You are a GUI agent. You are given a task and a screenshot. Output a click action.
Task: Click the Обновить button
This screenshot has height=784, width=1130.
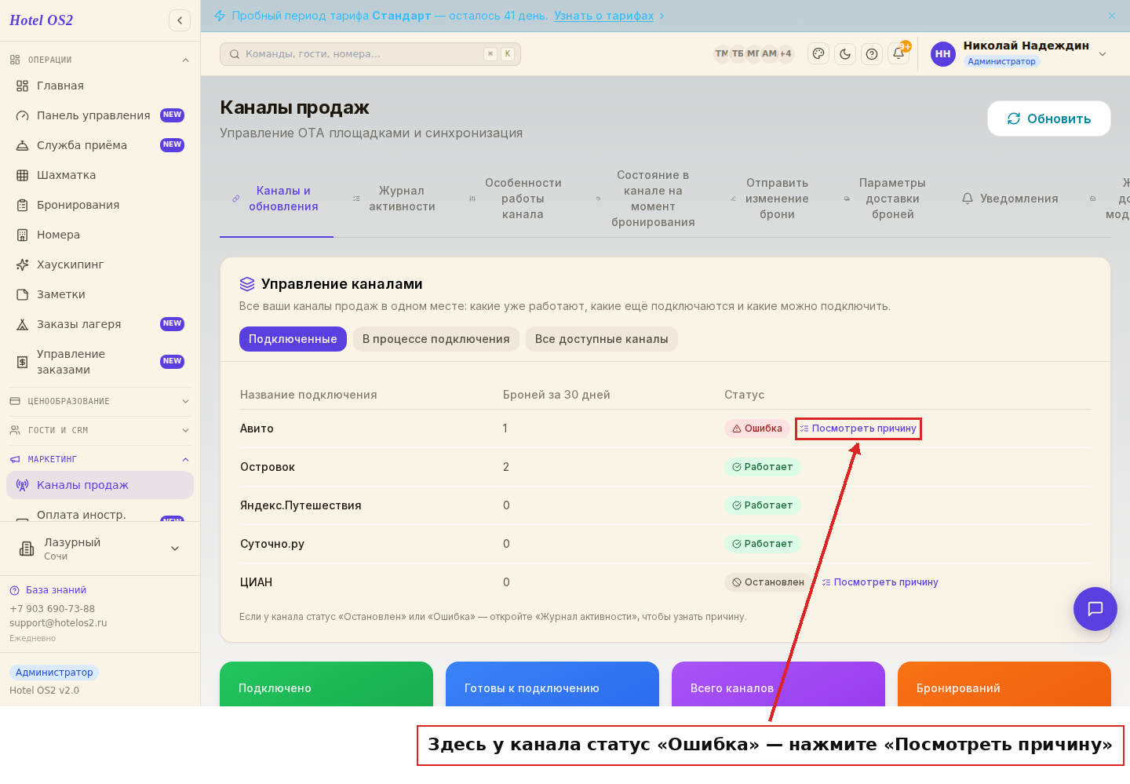click(1049, 119)
